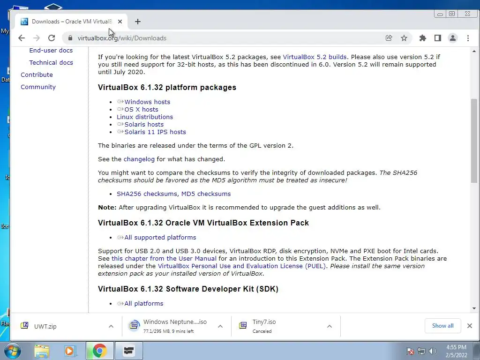Share this page using the share icon
Image resolution: width=480 pixels, height=360 pixels.
click(389, 38)
